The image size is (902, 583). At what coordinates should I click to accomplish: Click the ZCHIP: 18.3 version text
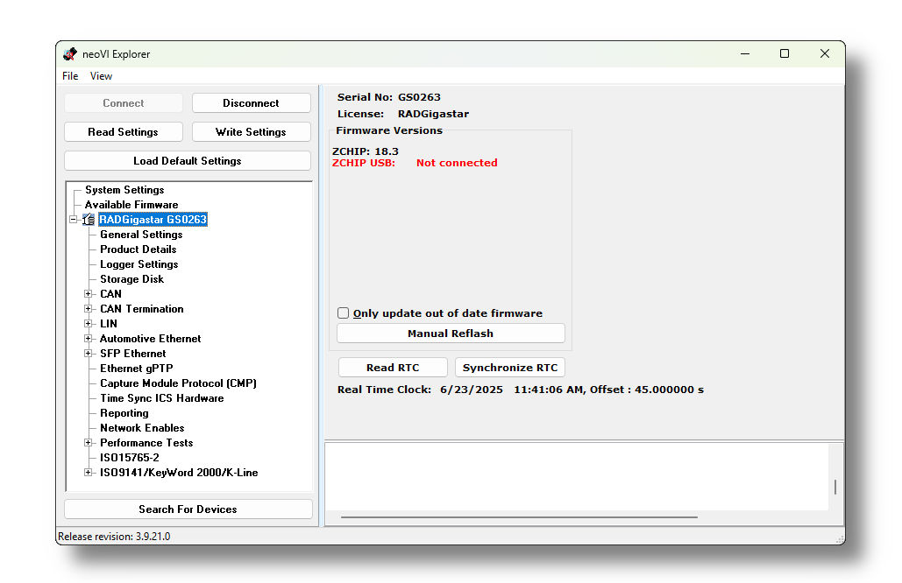point(366,151)
